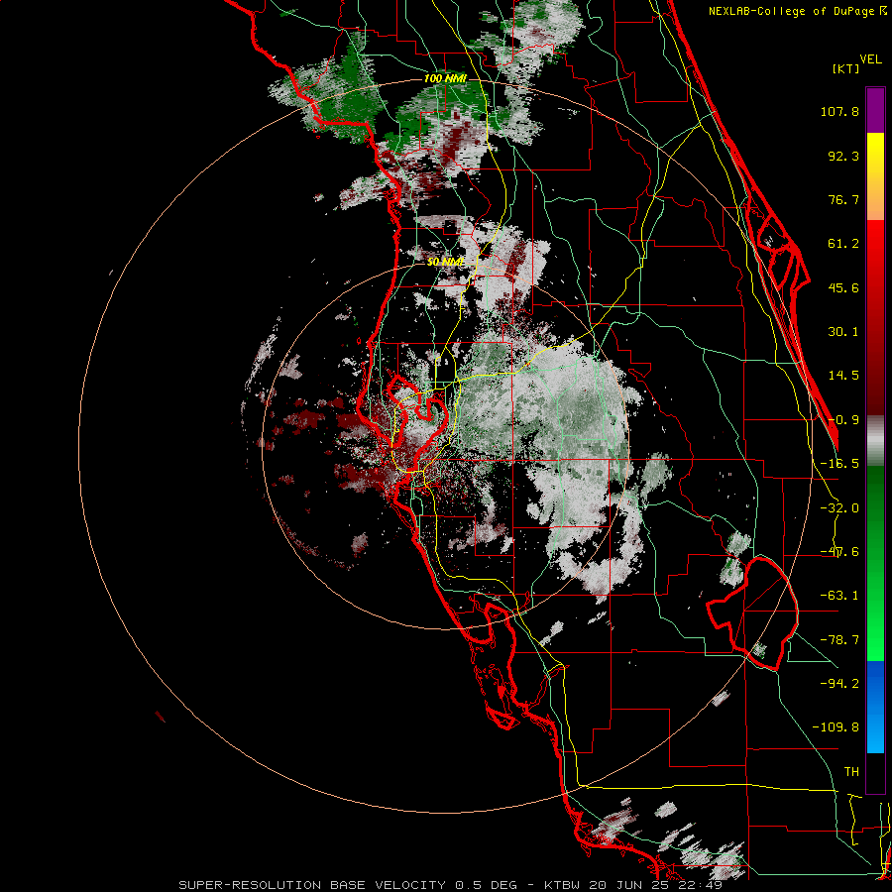This screenshot has height=892, width=892.
Task: Pick the red segment of the color bar
Action: point(875,317)
